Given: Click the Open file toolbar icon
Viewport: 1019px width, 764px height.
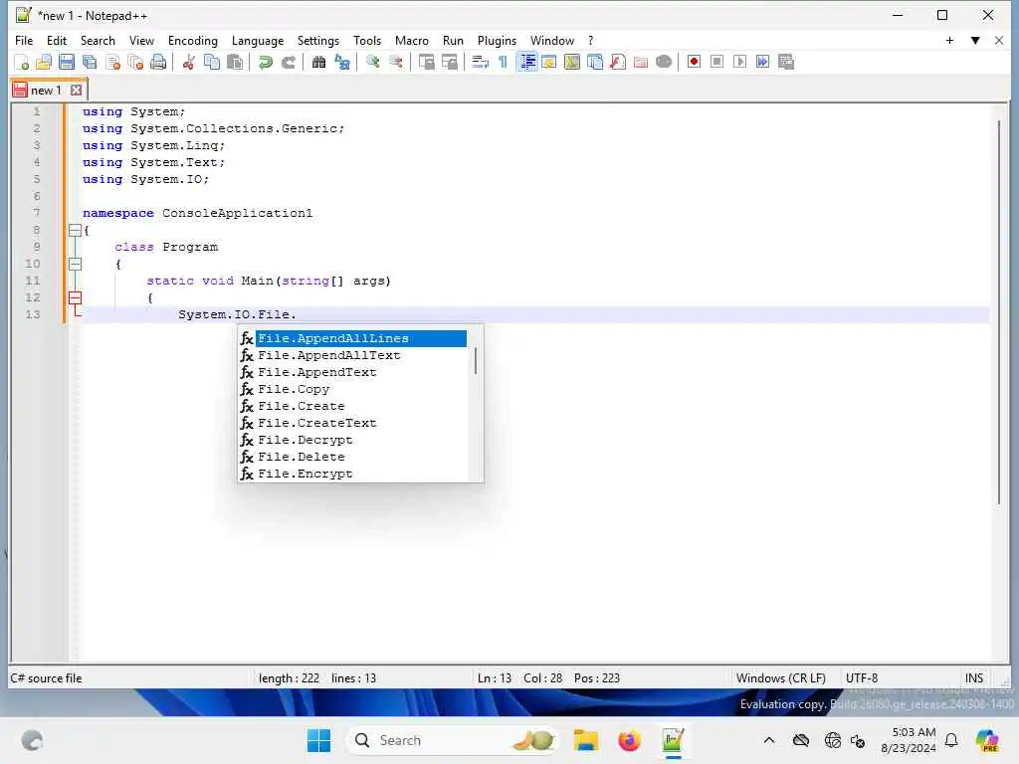Looking at the screenshot, I should click(44, 62).
